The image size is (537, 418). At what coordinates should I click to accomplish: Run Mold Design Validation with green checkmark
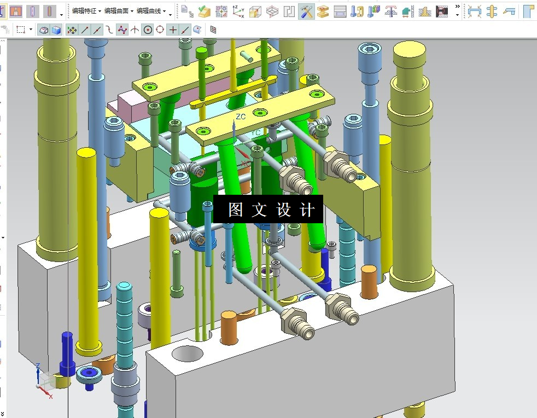205,11
